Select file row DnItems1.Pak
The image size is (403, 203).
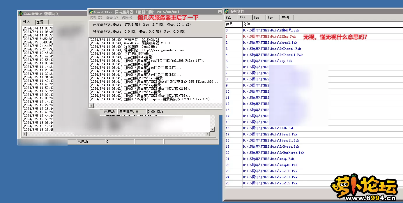click(314, 49)
